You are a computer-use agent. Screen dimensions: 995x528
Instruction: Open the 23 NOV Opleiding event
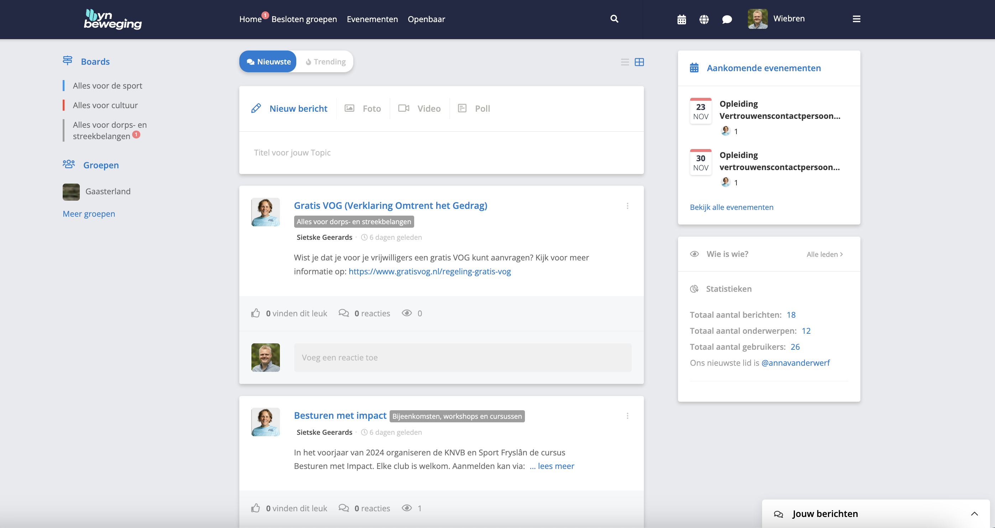point(780,110)
